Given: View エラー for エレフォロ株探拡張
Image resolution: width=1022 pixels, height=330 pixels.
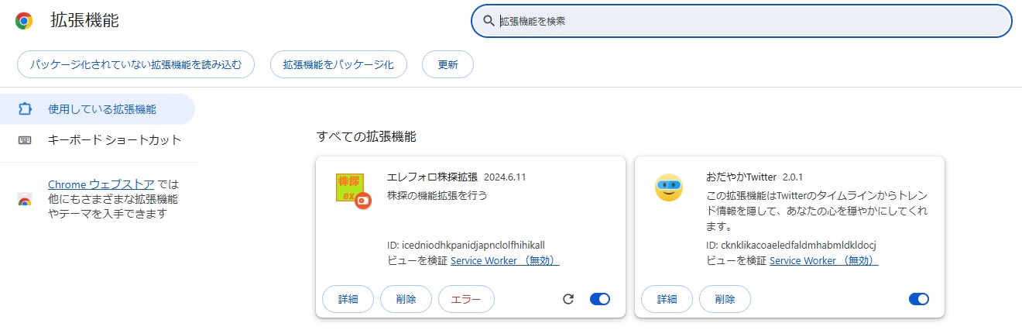Looking at the screenshot, I should pos(466,299).
